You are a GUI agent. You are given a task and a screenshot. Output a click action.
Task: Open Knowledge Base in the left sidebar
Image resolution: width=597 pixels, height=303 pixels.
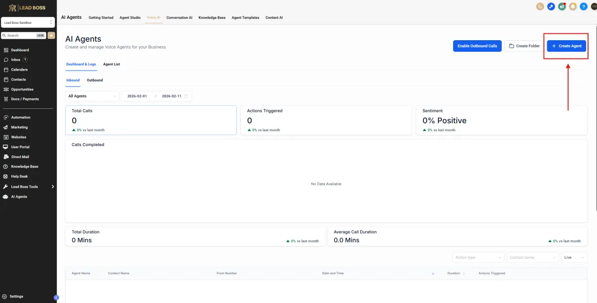(x=24, y=166)
